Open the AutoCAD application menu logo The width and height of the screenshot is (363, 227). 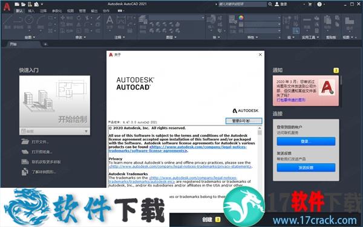click(7, 7)
